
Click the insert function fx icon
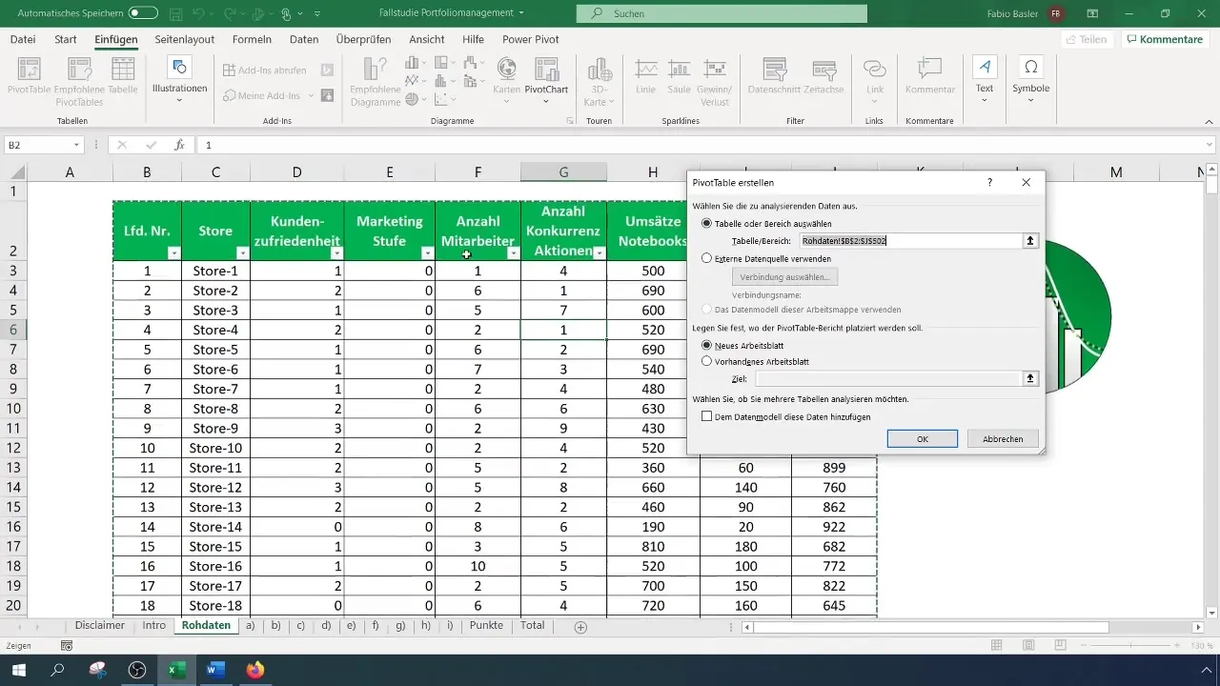pyautogui.click(x=179, y=145)
